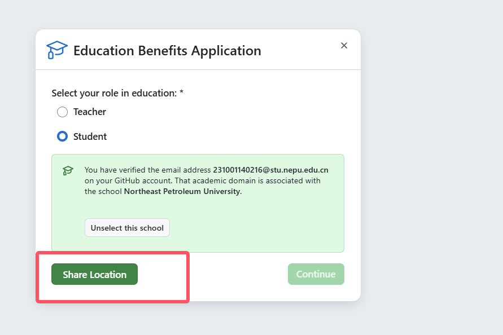Click the small green mortarboard icon
Viewport: 503px width, 335px height.
coord(68,170)
